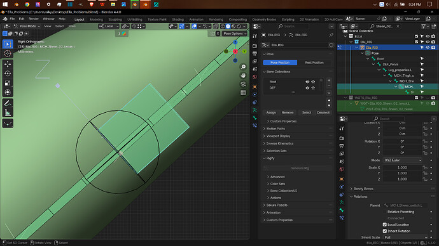
Task: Open rotation Mode XYZ Euler dropdown
Action: pos(402,160)
